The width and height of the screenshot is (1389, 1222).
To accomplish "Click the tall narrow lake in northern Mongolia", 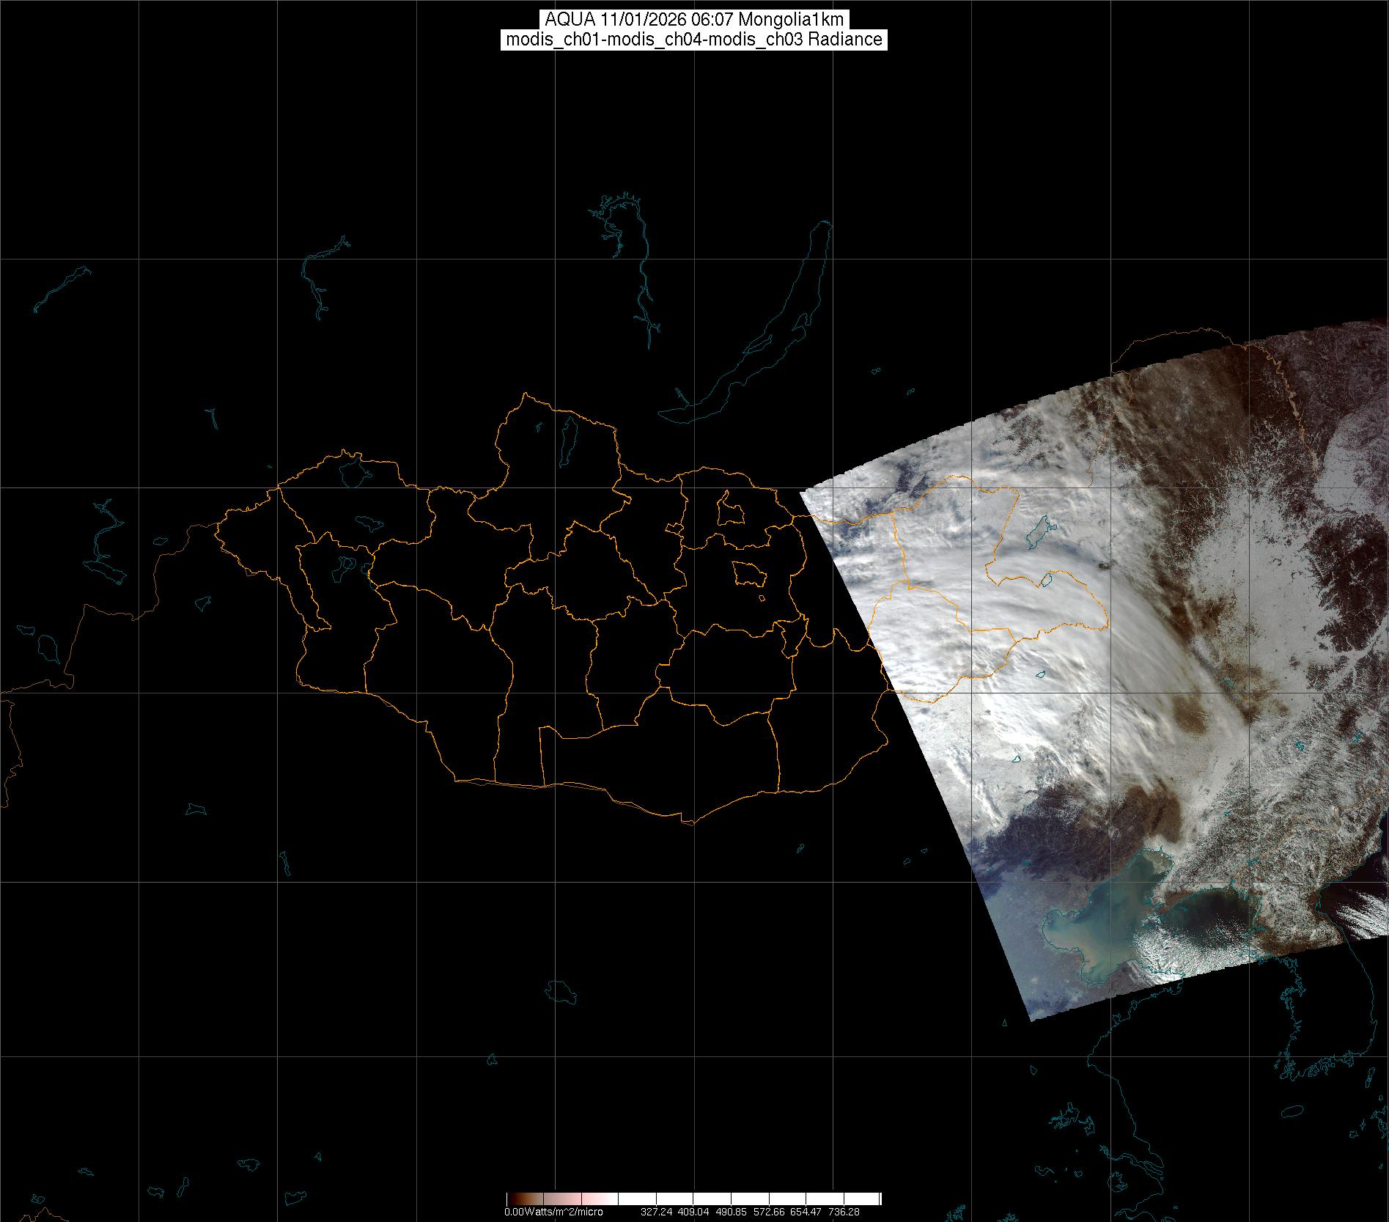I will click(568, 436).
